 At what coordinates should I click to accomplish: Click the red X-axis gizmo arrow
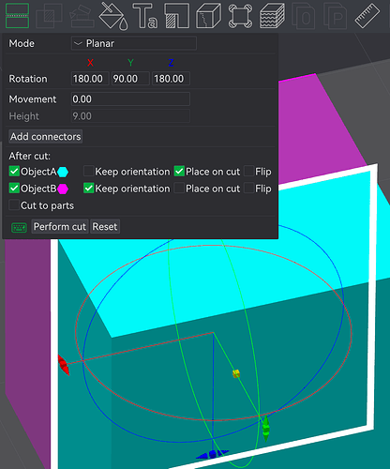click(x=64, y=365)
